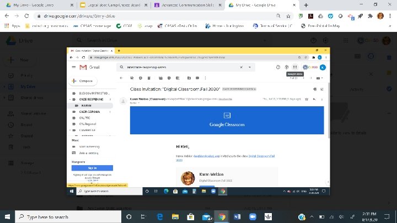Toggle Drive view details info icon
This screenshot has height=223, width=397.
pyautogui.click(x=371, y=56)
